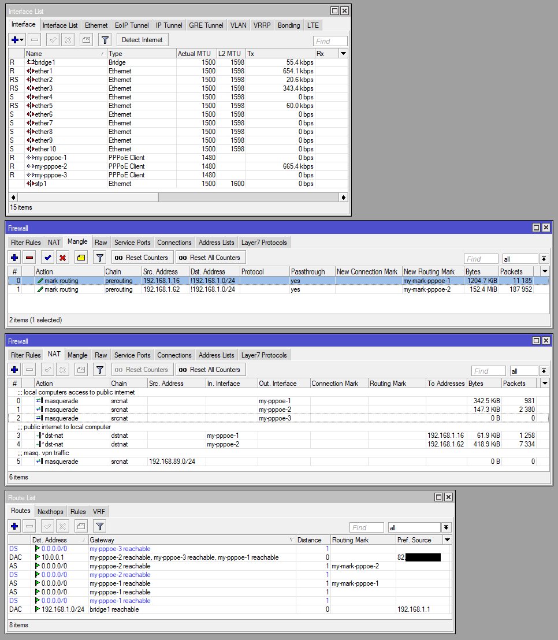Filter funnel in NAT firewall window
The width and height of the screenshot is (558, 640).
[99, 370]
